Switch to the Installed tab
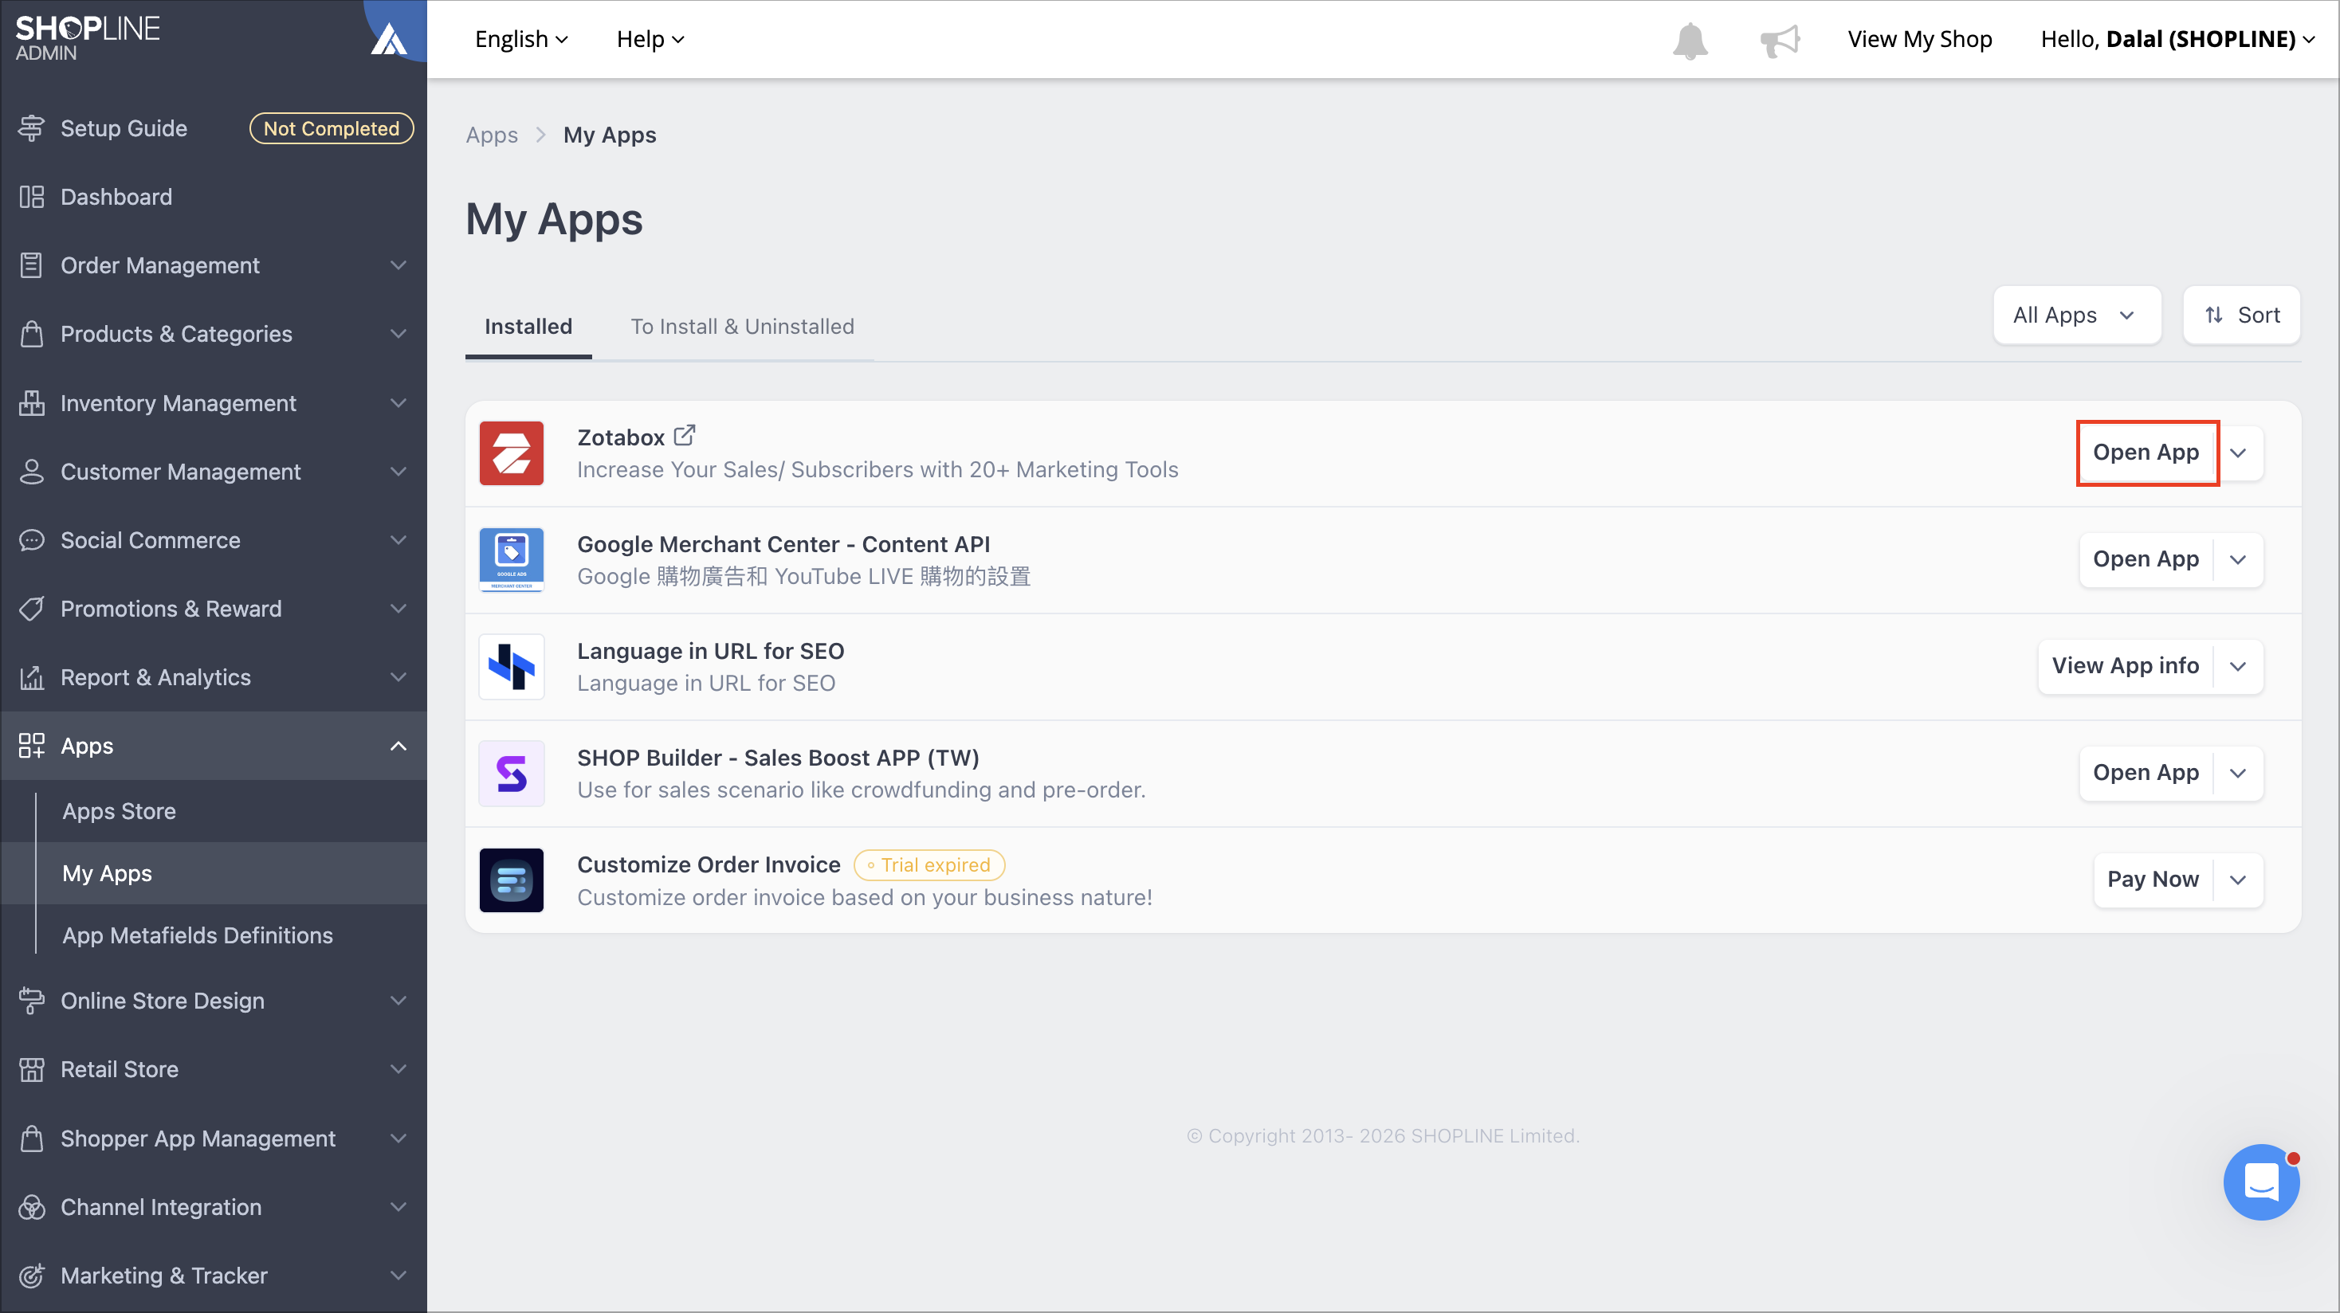 528,327
